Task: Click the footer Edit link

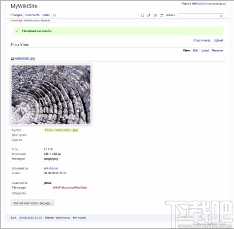Action: coord(13,218)
